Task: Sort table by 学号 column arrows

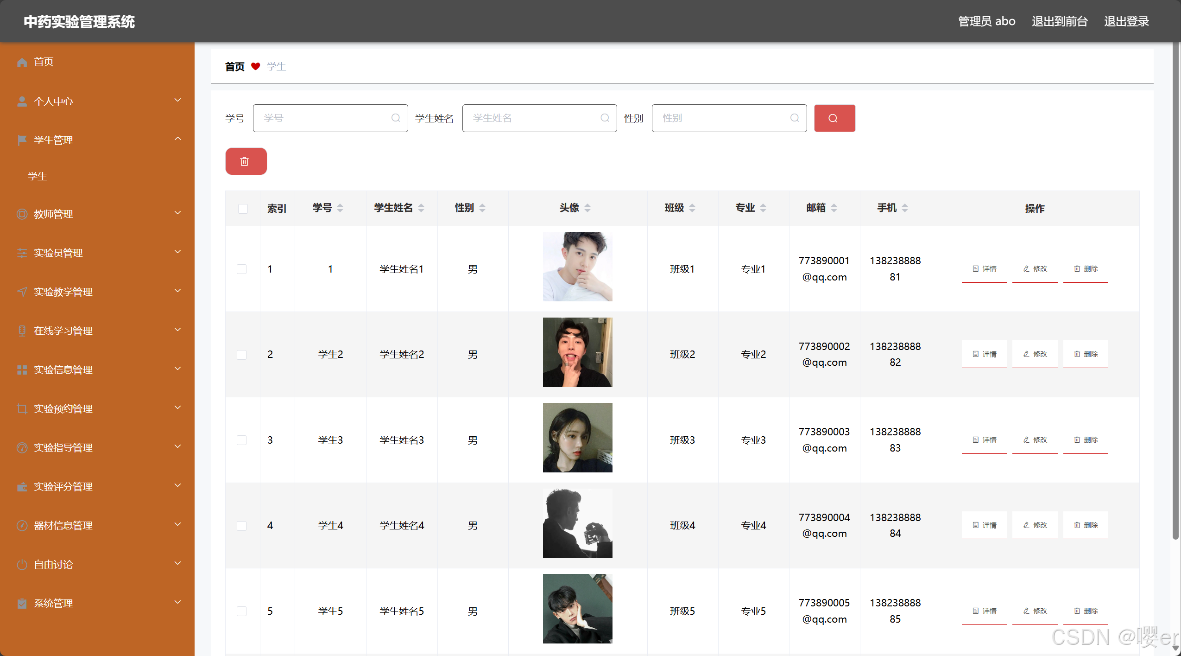Action: click(340, 208)
